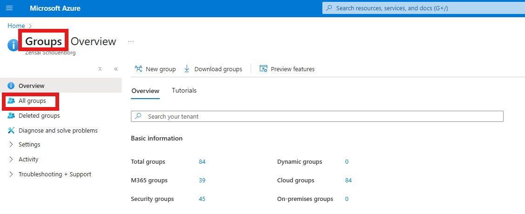The height and width of the screenshot is (214, 525).
Task: Expand Troubleshooting + Support chevron
Action: pos(11,174)
